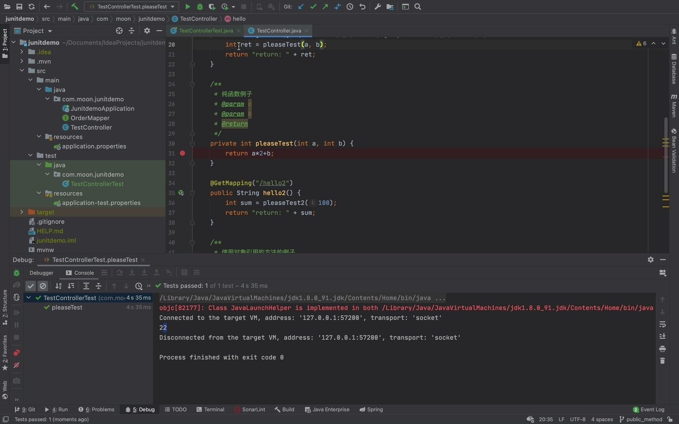Select Console tab in Debug panel
This screenshot has width=679, height=424.
click(80, 273)
